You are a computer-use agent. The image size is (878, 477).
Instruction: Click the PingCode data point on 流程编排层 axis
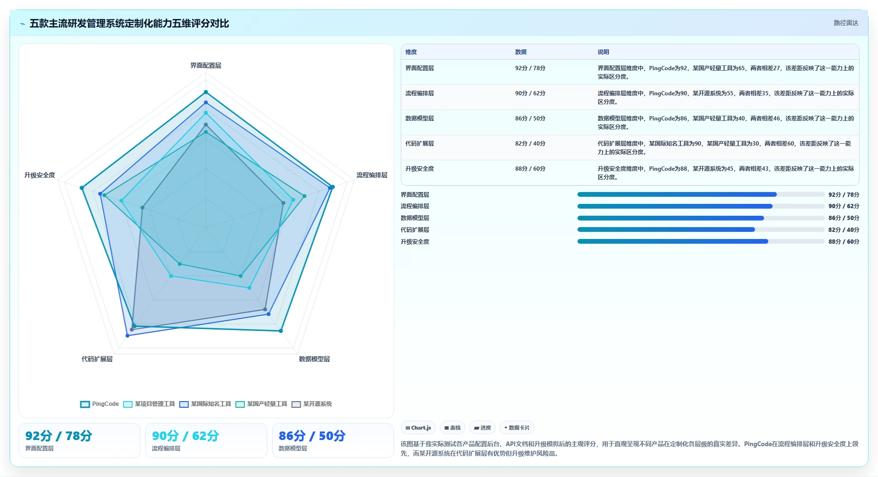[x=332, y=187]
